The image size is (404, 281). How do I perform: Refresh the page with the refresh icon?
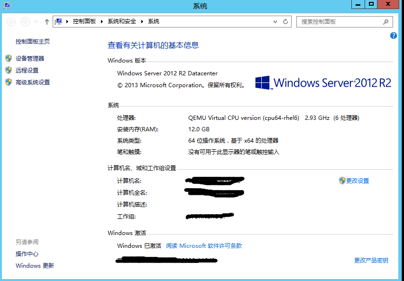[x=285, y=22]
